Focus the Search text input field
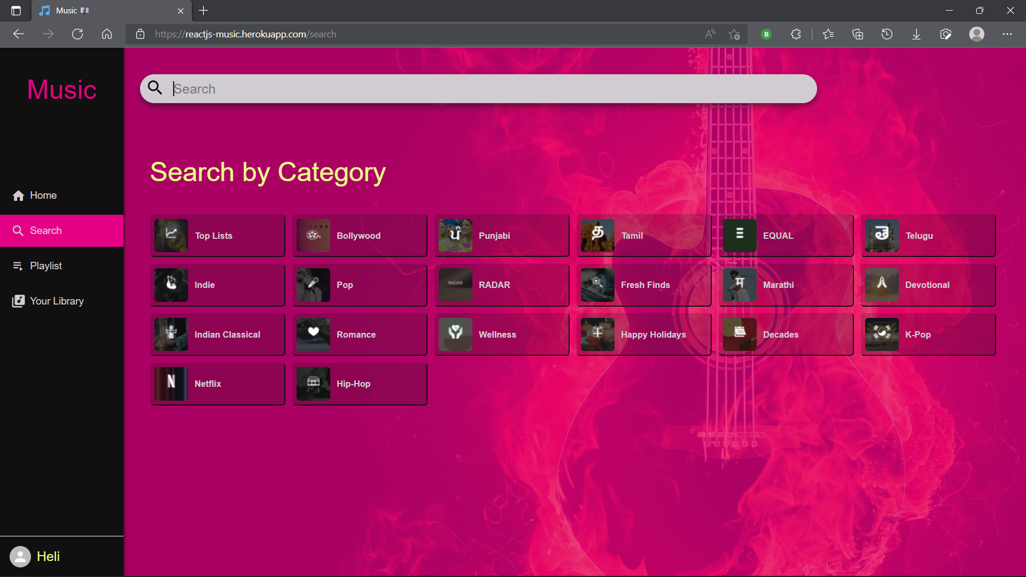Viewport: 1026px width, 577px height. point(481,89)
